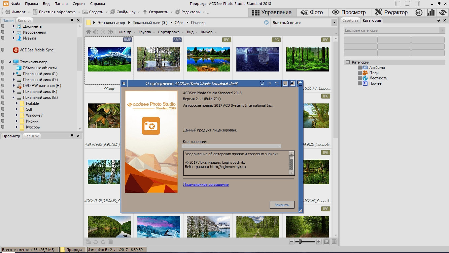Image resolution: width=449 pixels, height=253 pixels.
Task: Click the ACDSee app icon in title bar
Action: tap(5, 4)
